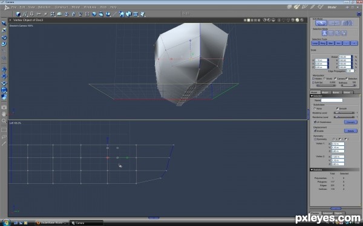Click the blue sphere icon in top toolbar
This screenshot has height=226, width=363.
click(x=94, y=14)
